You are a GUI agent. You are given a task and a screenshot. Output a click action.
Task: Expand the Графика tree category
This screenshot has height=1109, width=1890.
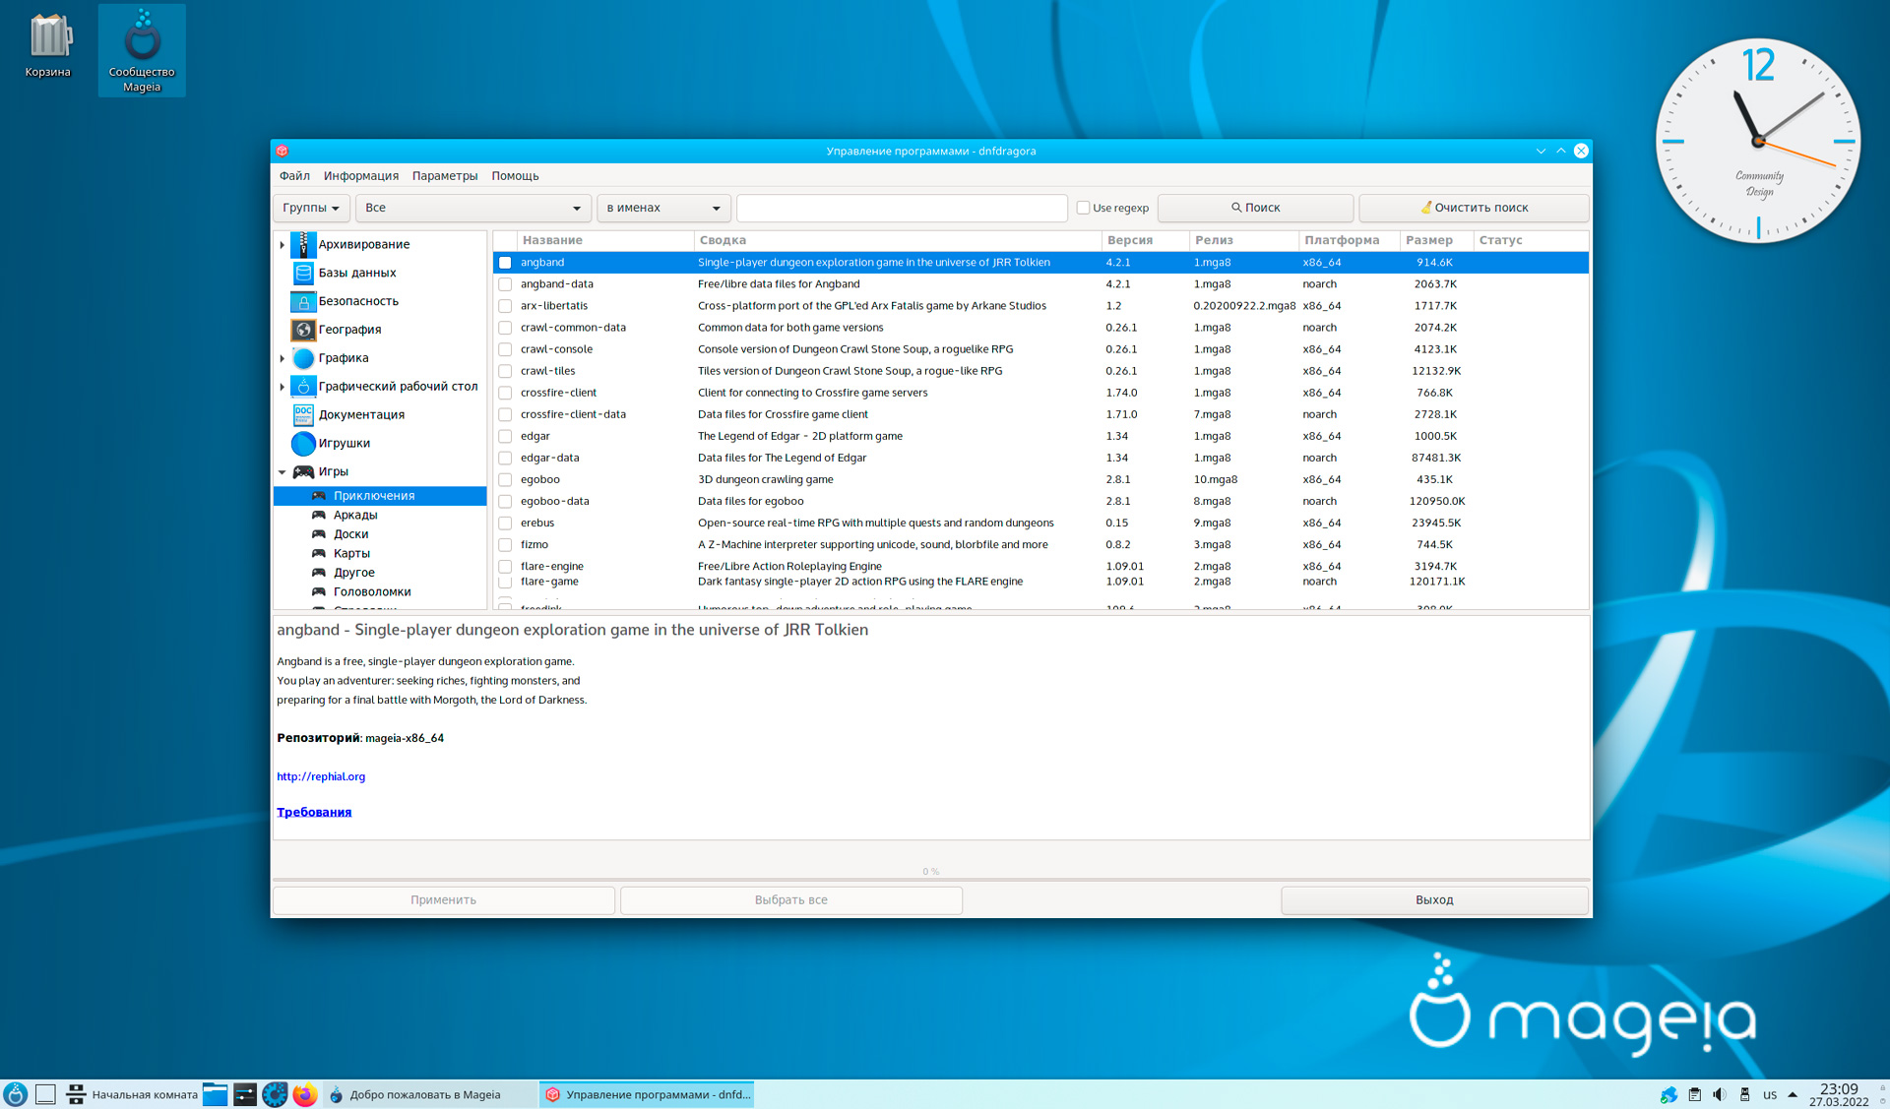click(283, 358)
